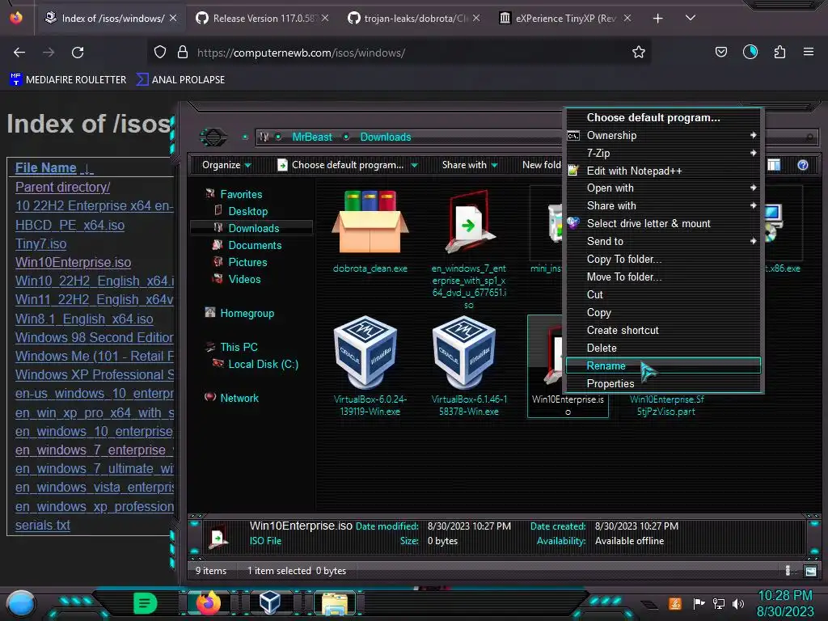
Task: Expand the Ownership submenu
Action: point(663,135)
